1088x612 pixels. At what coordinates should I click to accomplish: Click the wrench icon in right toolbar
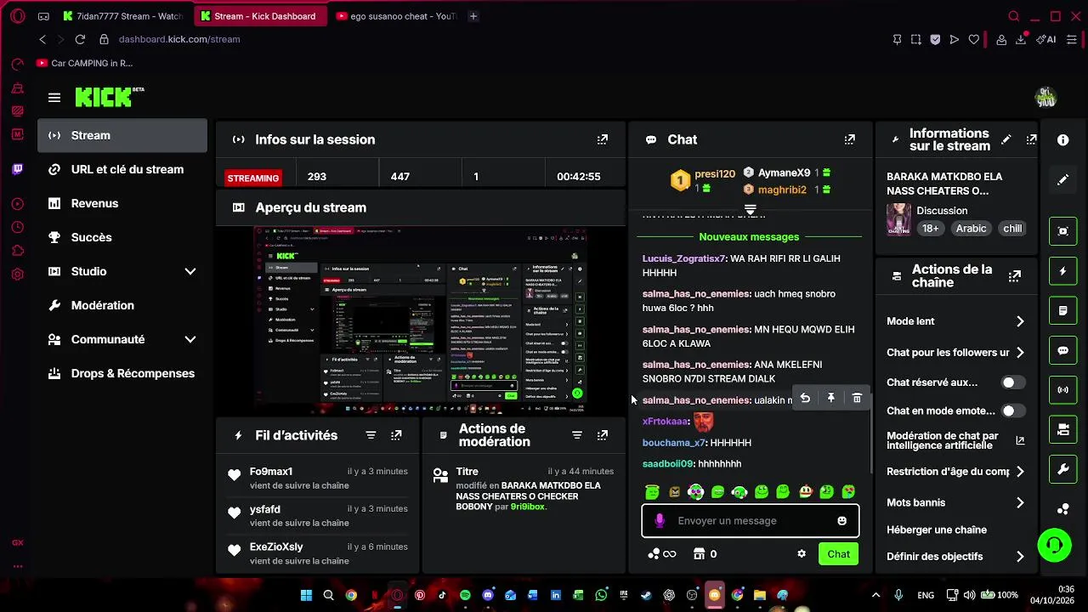tap(1063, 469)
